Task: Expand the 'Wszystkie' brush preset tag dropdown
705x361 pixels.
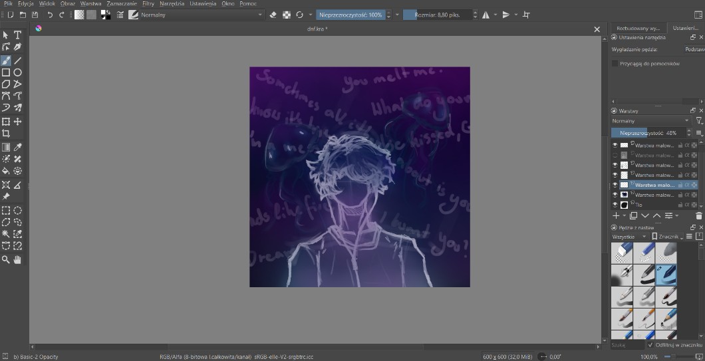Action: (x=629, y=236)
